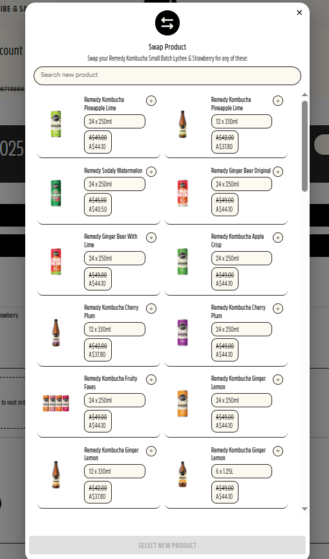Click plus icon for Pineapple Lime 12 x 330ml
Image resolution: width=329 pixels, height=559 pixels.
click(x=278, y=101)
